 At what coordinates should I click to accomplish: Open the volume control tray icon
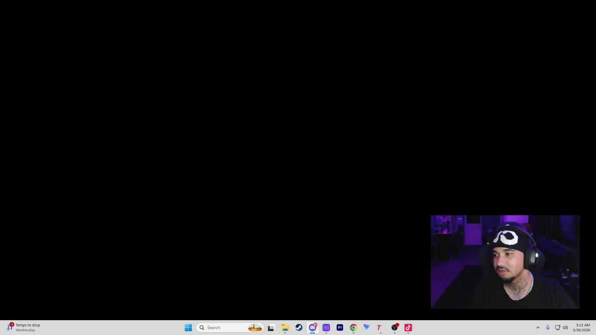click(565, 328)
